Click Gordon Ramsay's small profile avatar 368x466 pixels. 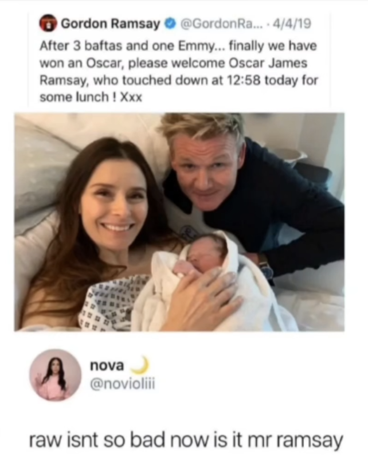click(48, 23)
